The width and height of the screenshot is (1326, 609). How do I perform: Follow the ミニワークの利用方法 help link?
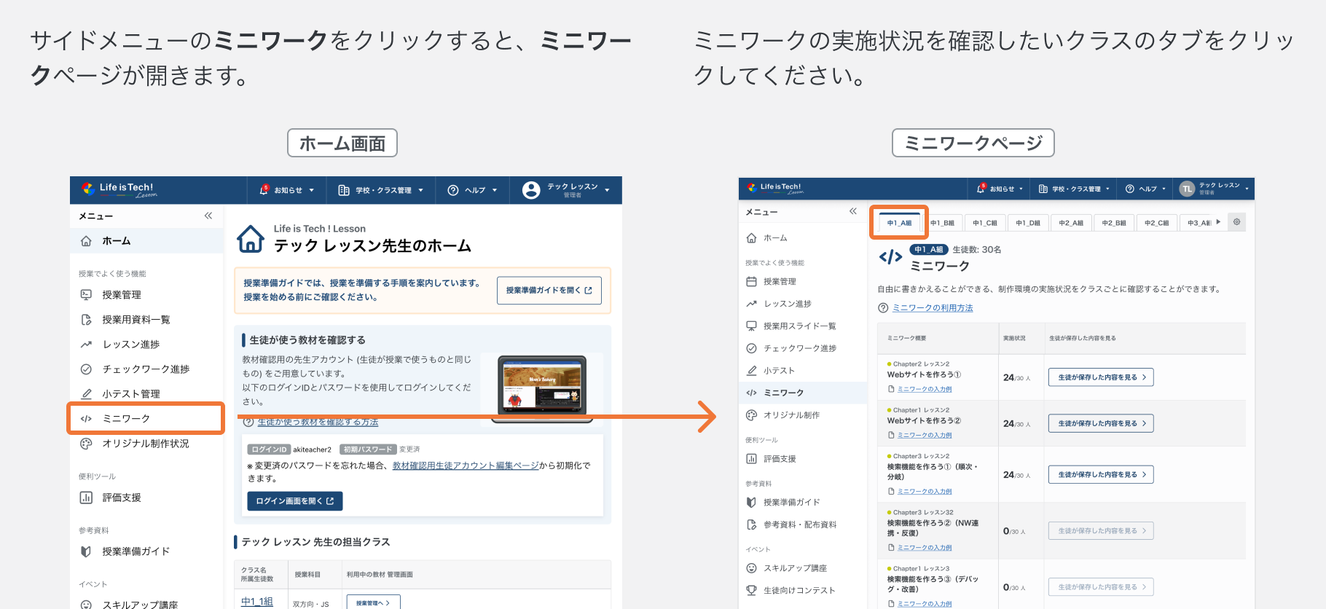pyautogui.click(x=933, y=308)
